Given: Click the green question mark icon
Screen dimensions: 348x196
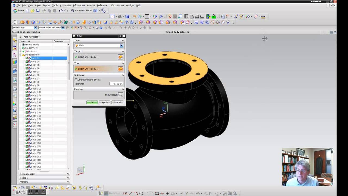Looking at the screenshot, I should (x=214, y=17).
